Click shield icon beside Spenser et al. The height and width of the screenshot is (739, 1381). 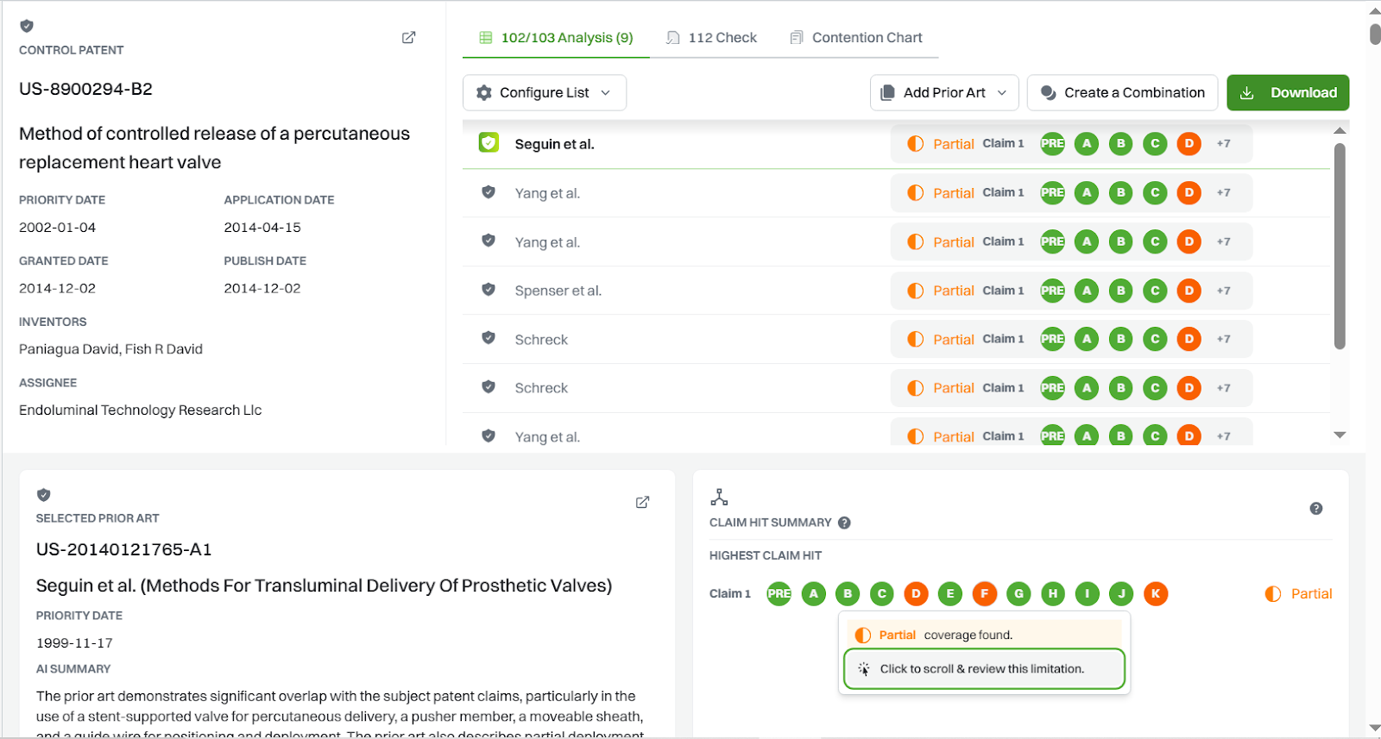coord(489,290)
